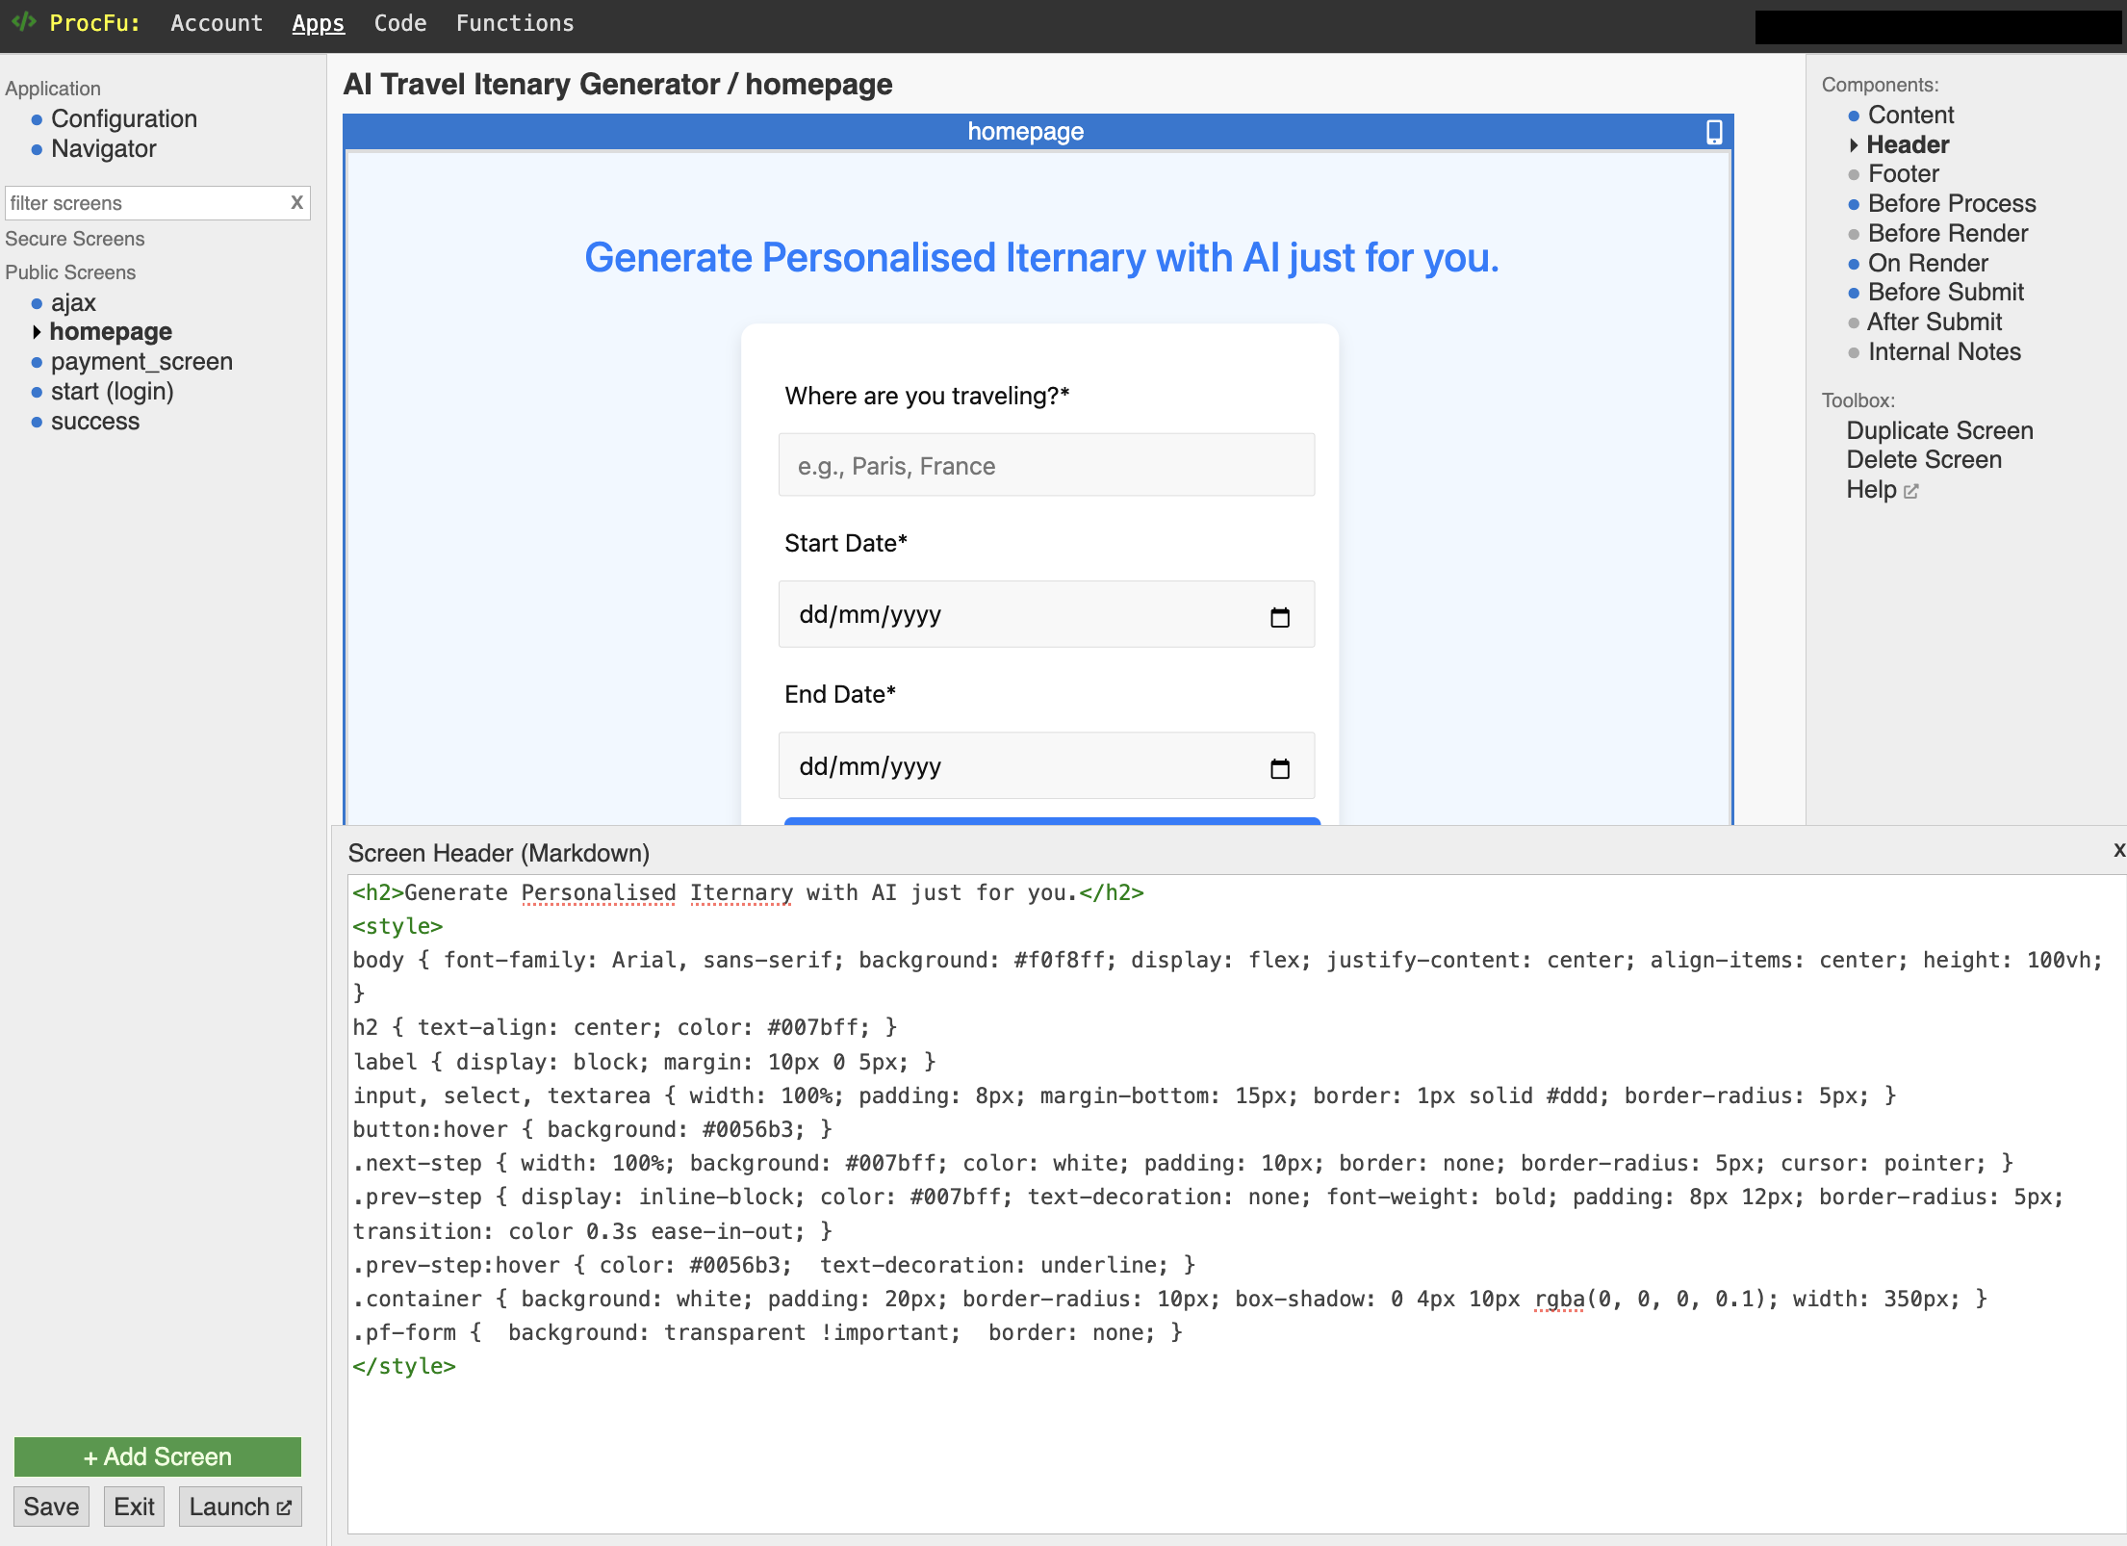2127x1546 pixels.
Task: Click the .pf-form CSS rule line
Action: click(767, 1332)
